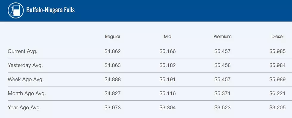Viewport: 292px width, 118px height.
Task: Select the Yesterday Avg. row label
Action: click(25, 65)
